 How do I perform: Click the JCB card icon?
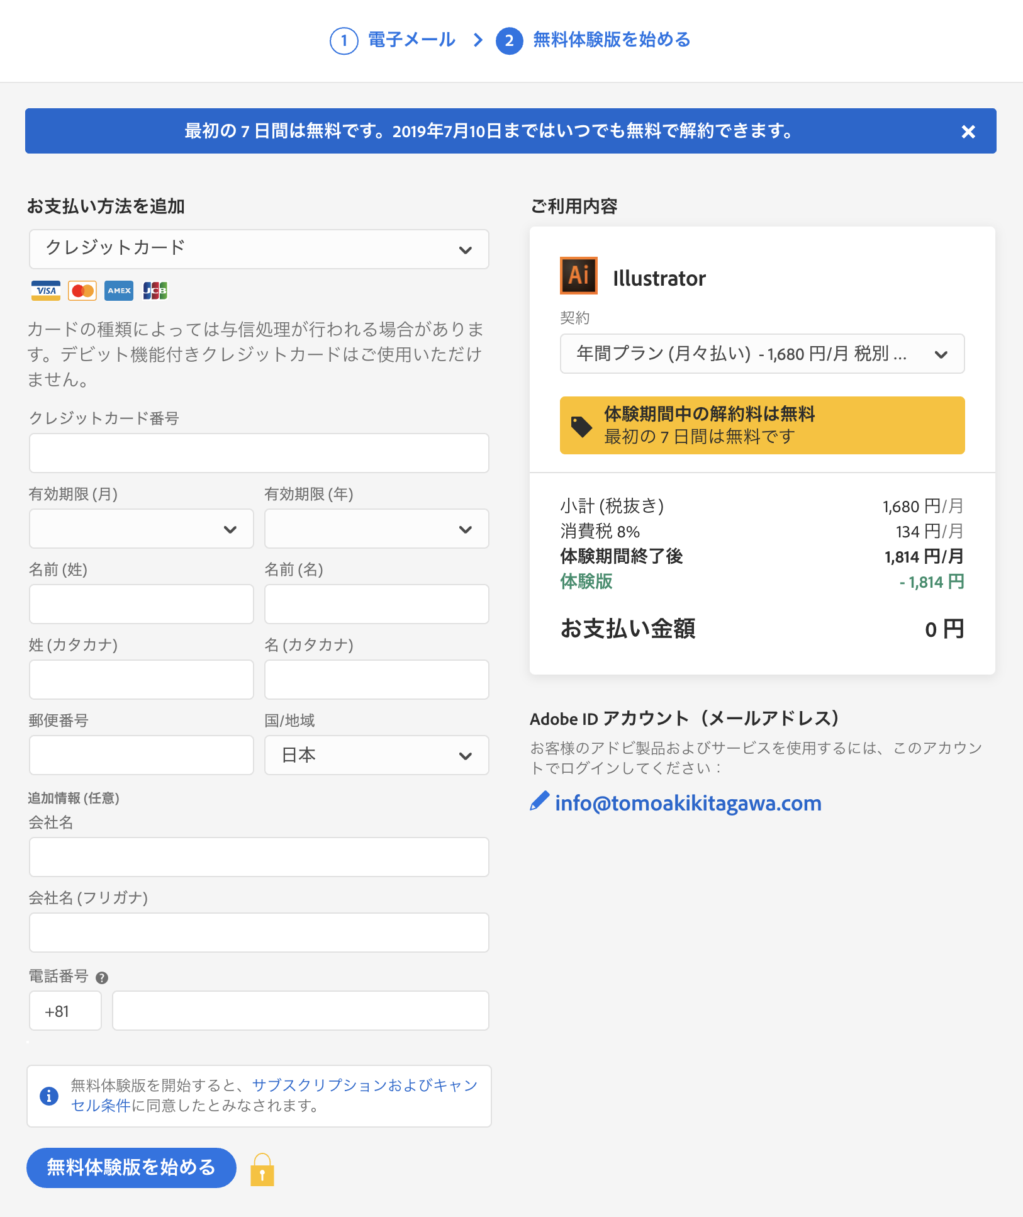155,291
